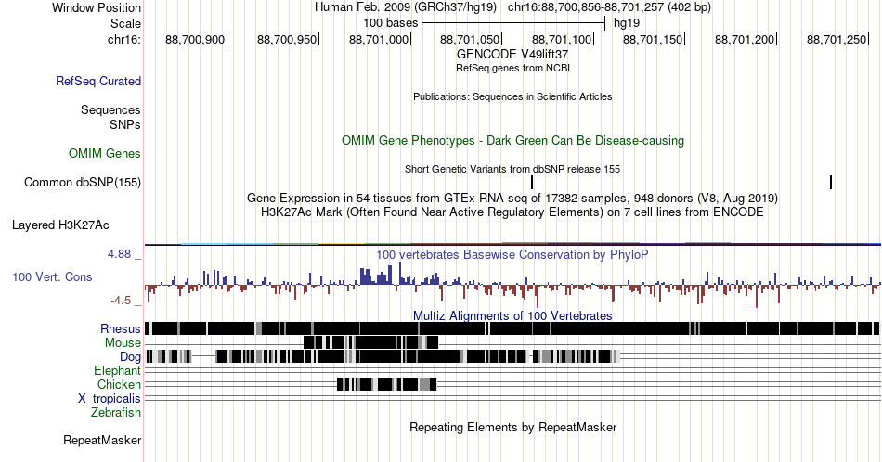882x462 pixels.
Task: Click the Chicken alignment block
Action: (x=386, y=384)
